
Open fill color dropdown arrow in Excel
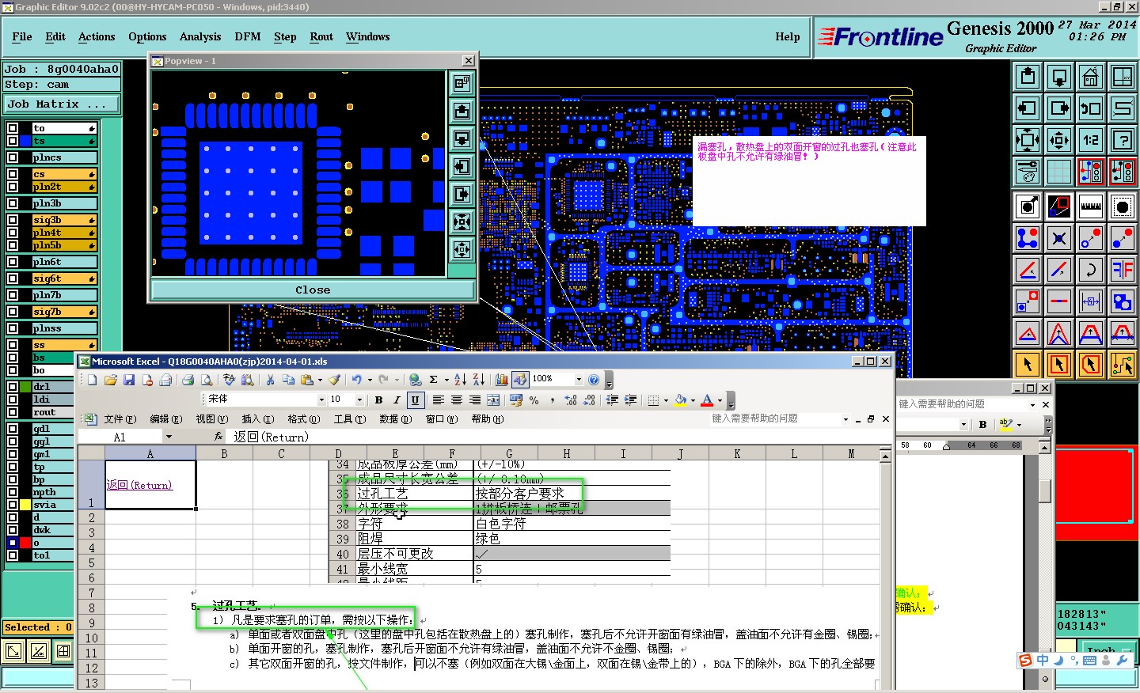tap(693, 400)
